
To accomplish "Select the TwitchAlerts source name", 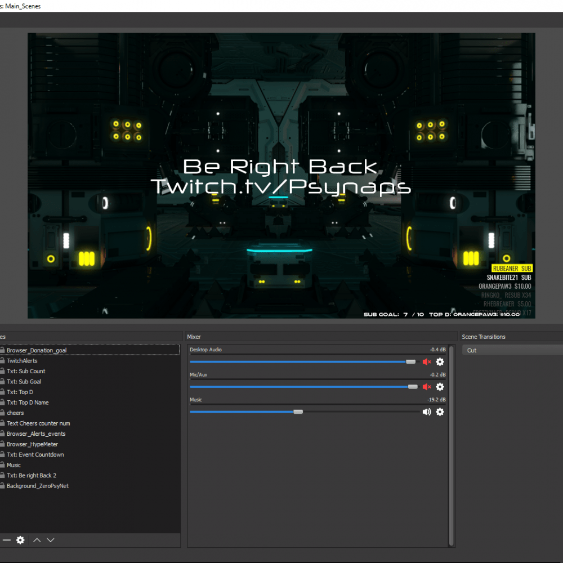I will pos(22,360).
